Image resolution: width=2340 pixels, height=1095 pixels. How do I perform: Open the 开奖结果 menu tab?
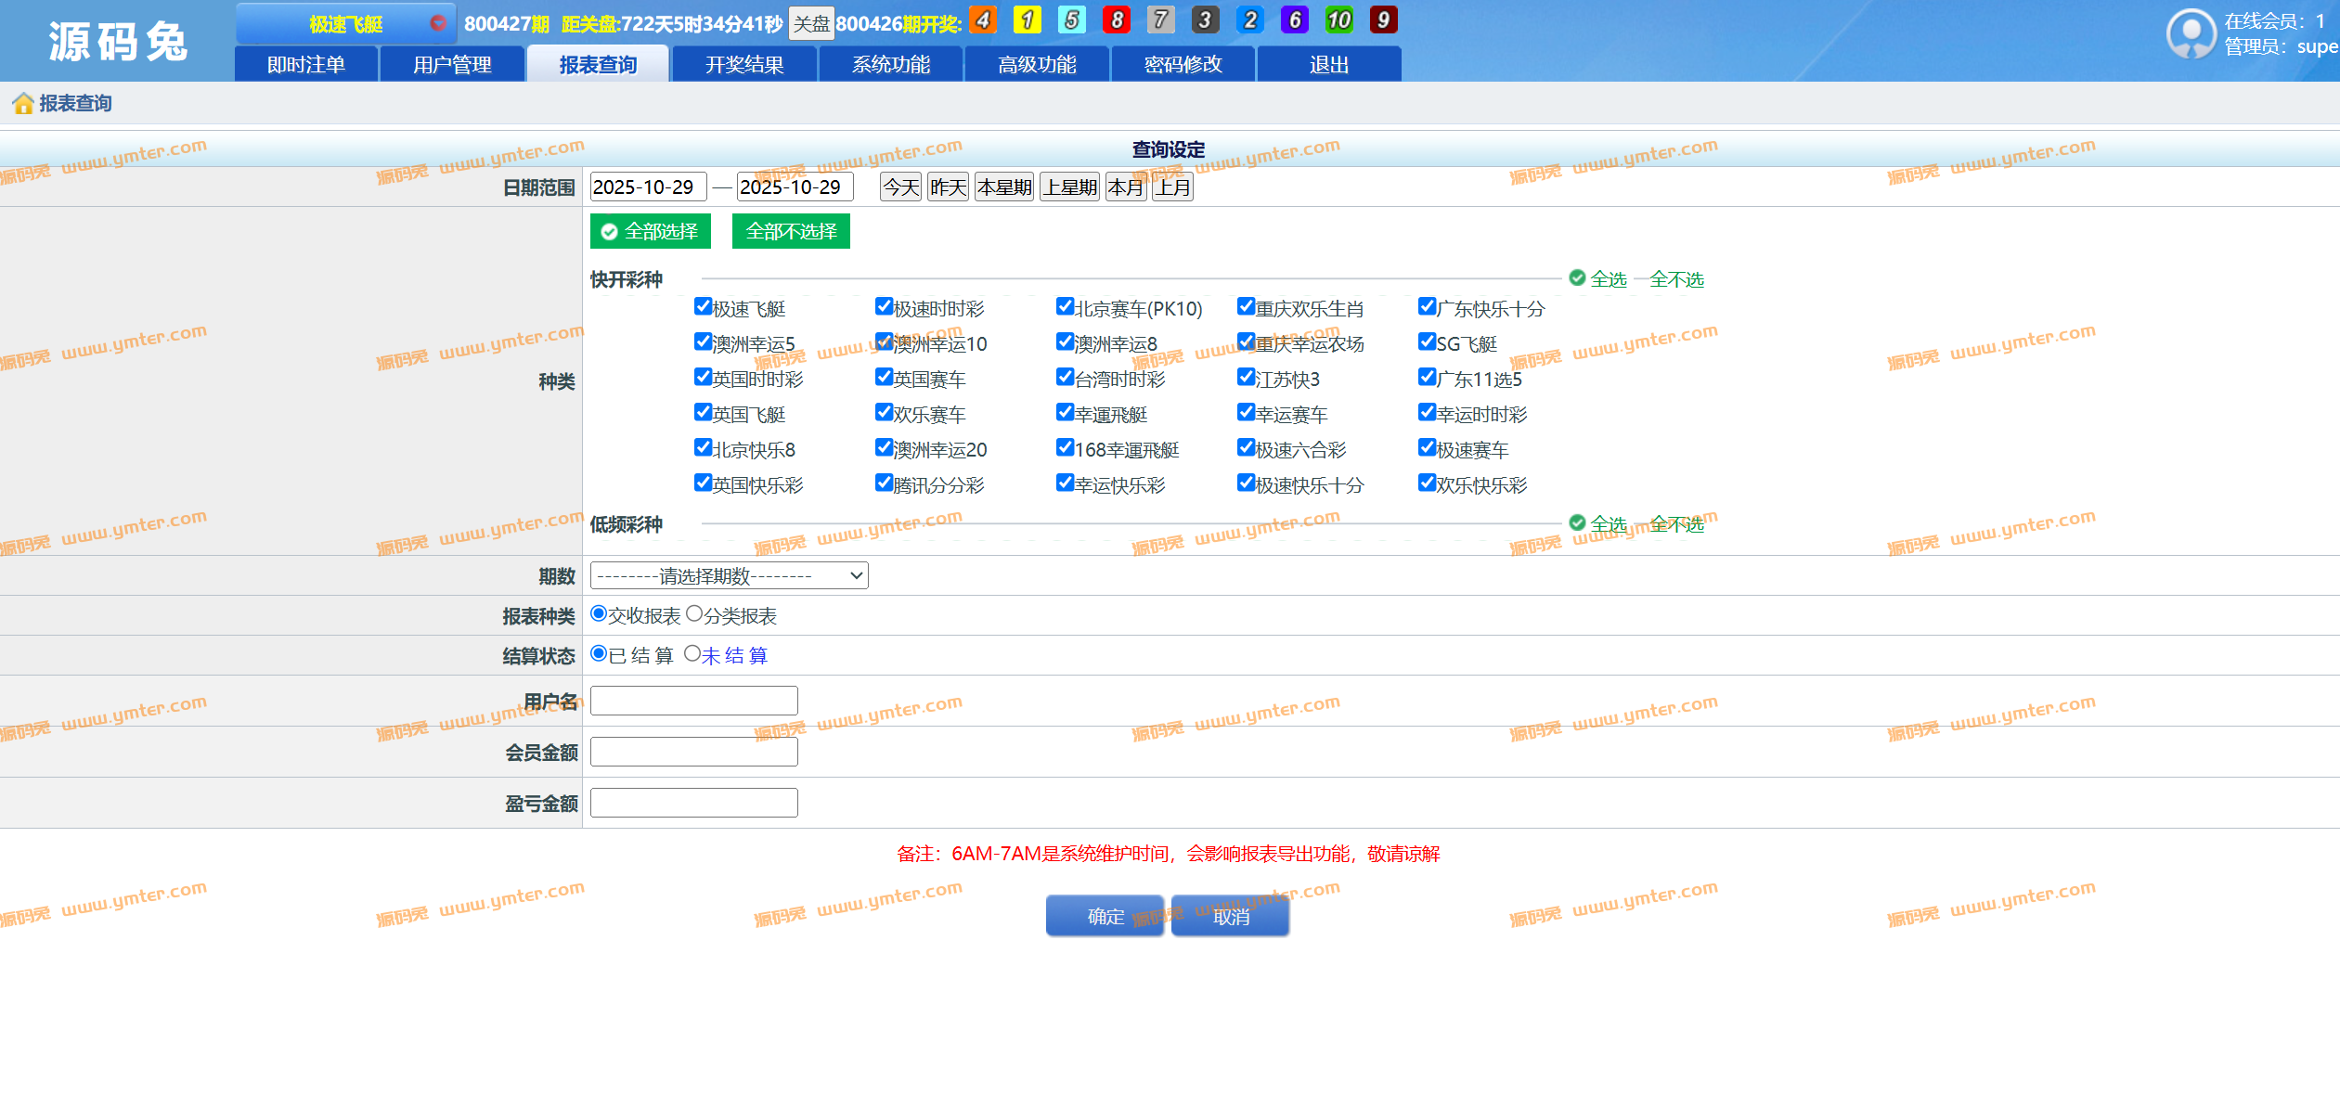[x=744, y=65]
